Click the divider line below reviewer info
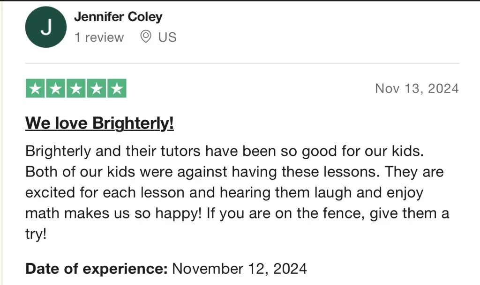Viewport: 480px width, 285px height. 242,63
